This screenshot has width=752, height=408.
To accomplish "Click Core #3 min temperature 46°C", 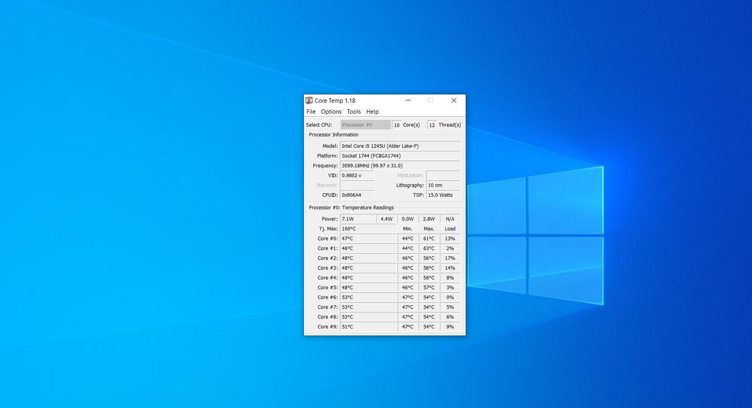I will 408,268.
